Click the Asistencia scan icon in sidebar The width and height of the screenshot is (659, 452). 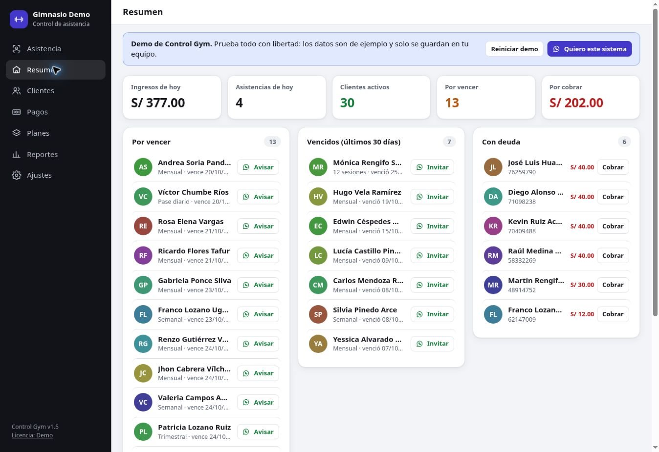point(17,49)
